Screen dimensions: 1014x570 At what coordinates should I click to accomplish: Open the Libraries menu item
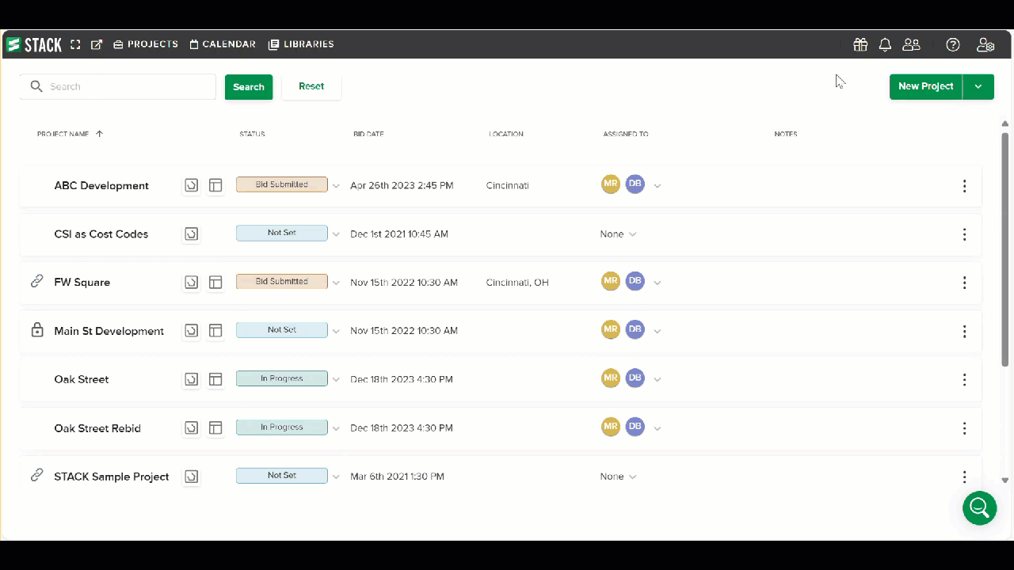pyautogui.click(x=301, y=44)
